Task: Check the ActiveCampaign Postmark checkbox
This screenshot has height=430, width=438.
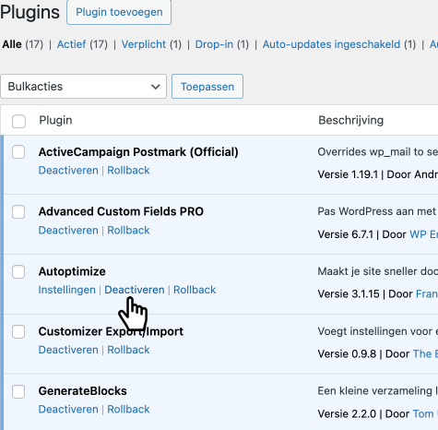Action: tap(18, 152)
